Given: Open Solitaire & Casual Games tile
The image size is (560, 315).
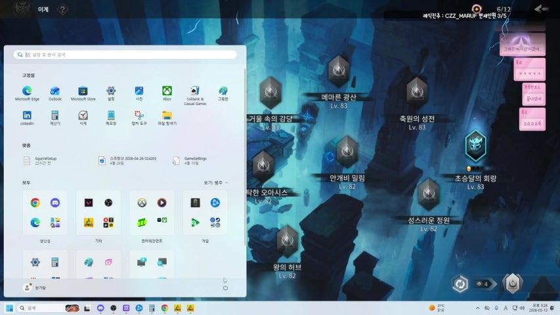Looking at the screenshot, I should pyautogui.click(x=195, y=95).
